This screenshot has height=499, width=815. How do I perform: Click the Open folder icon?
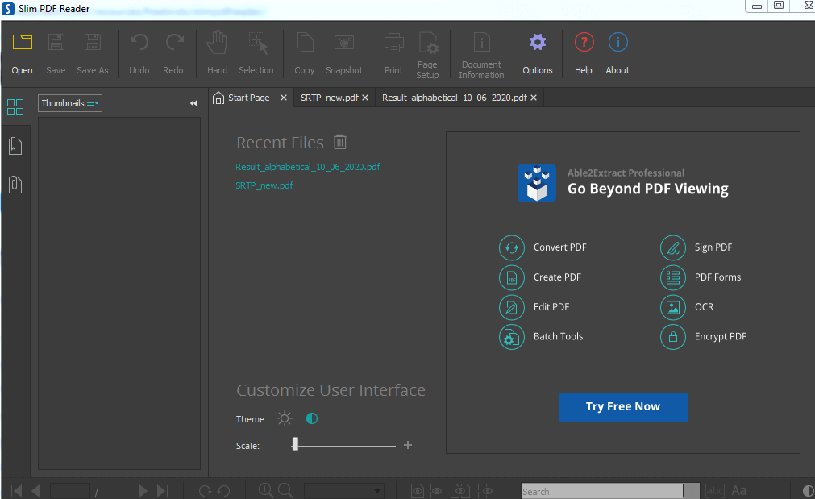[x=23, y=42]
